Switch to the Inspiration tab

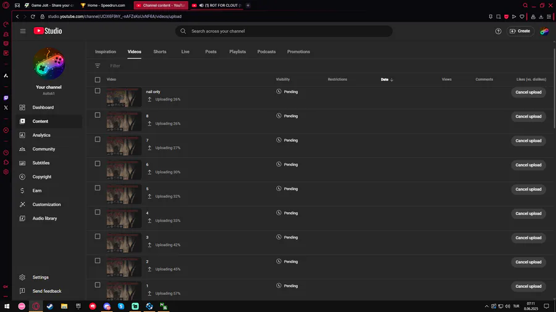(x=105, y=52)
